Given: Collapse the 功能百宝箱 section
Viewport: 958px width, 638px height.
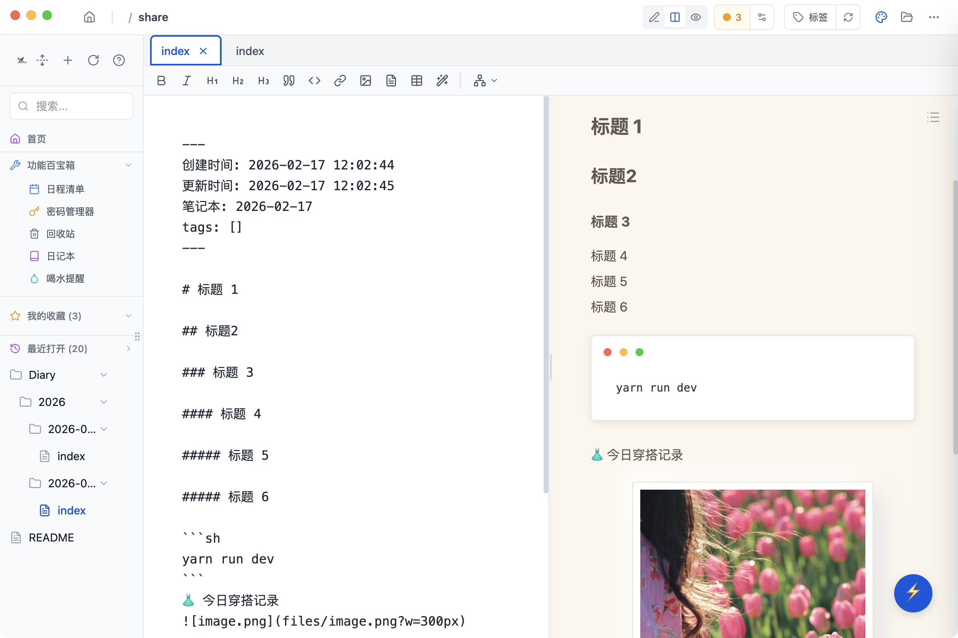Looking at the screenshot, I should tap(129, 165).
